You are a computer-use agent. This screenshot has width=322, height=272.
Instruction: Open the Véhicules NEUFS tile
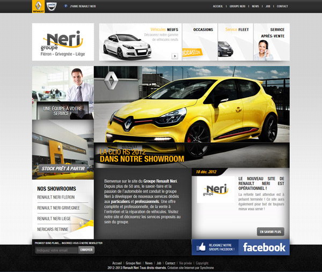pyautogui.click(x=141, y=42)
